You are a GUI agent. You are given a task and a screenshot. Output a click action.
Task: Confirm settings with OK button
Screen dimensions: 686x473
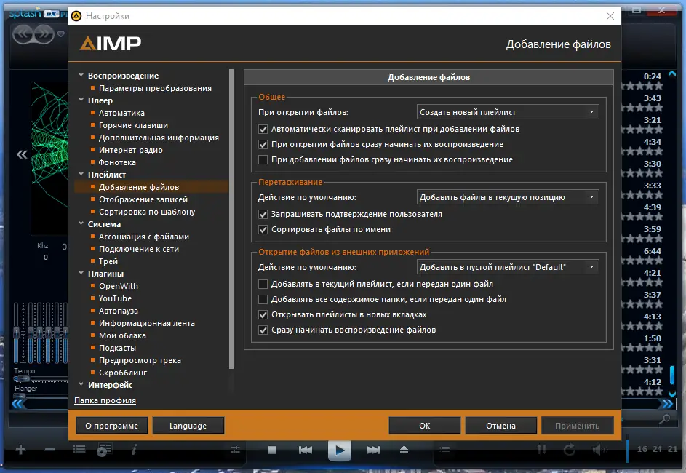[x=424, y=426]
